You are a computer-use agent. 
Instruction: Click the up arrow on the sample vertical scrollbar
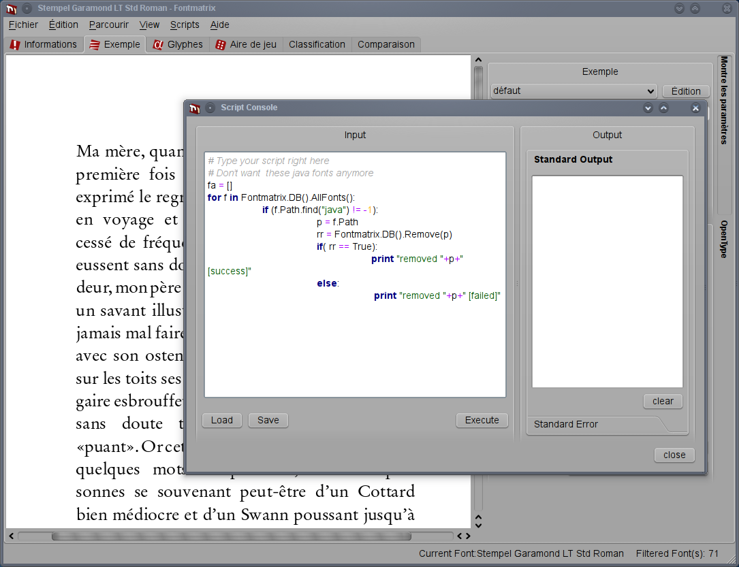[x=478, y=60]
